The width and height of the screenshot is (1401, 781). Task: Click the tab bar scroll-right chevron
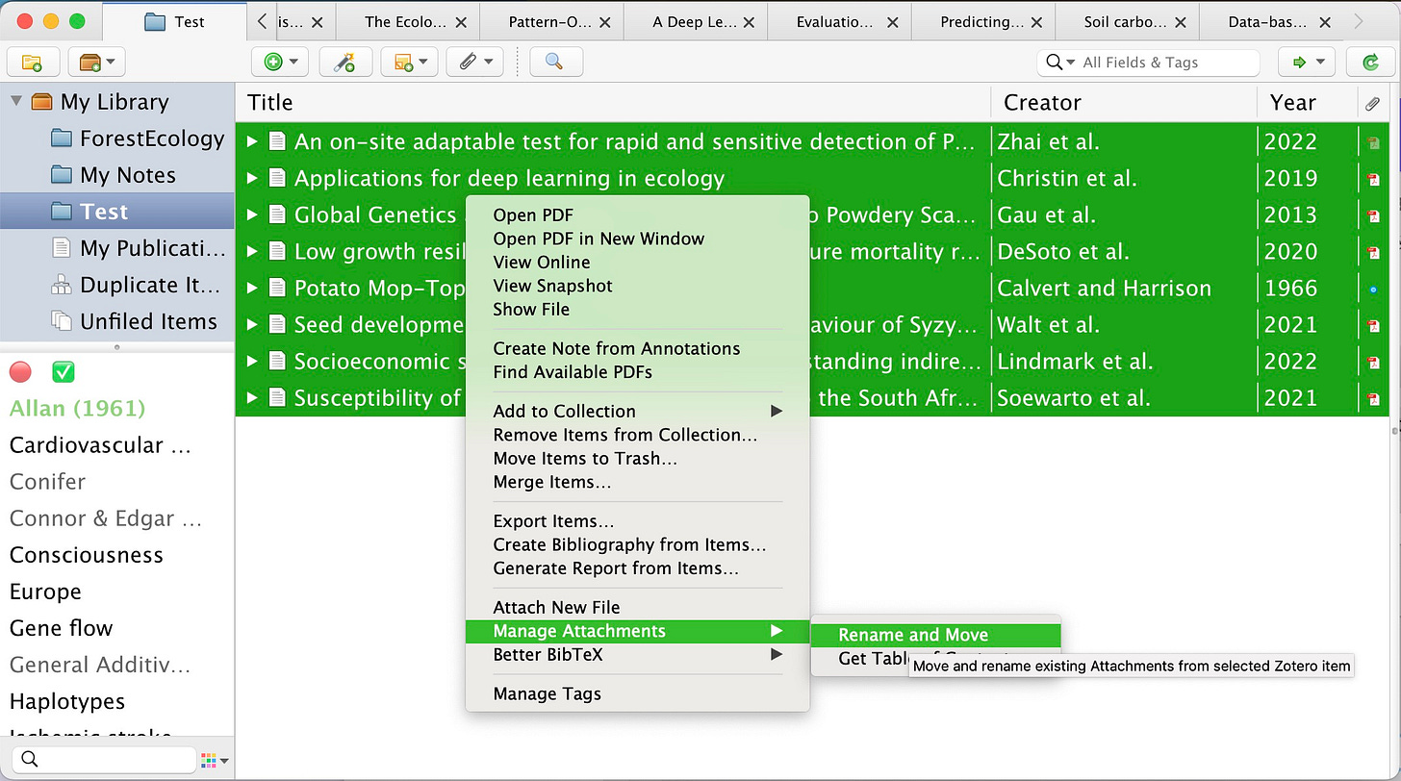tap(1358, 21)
